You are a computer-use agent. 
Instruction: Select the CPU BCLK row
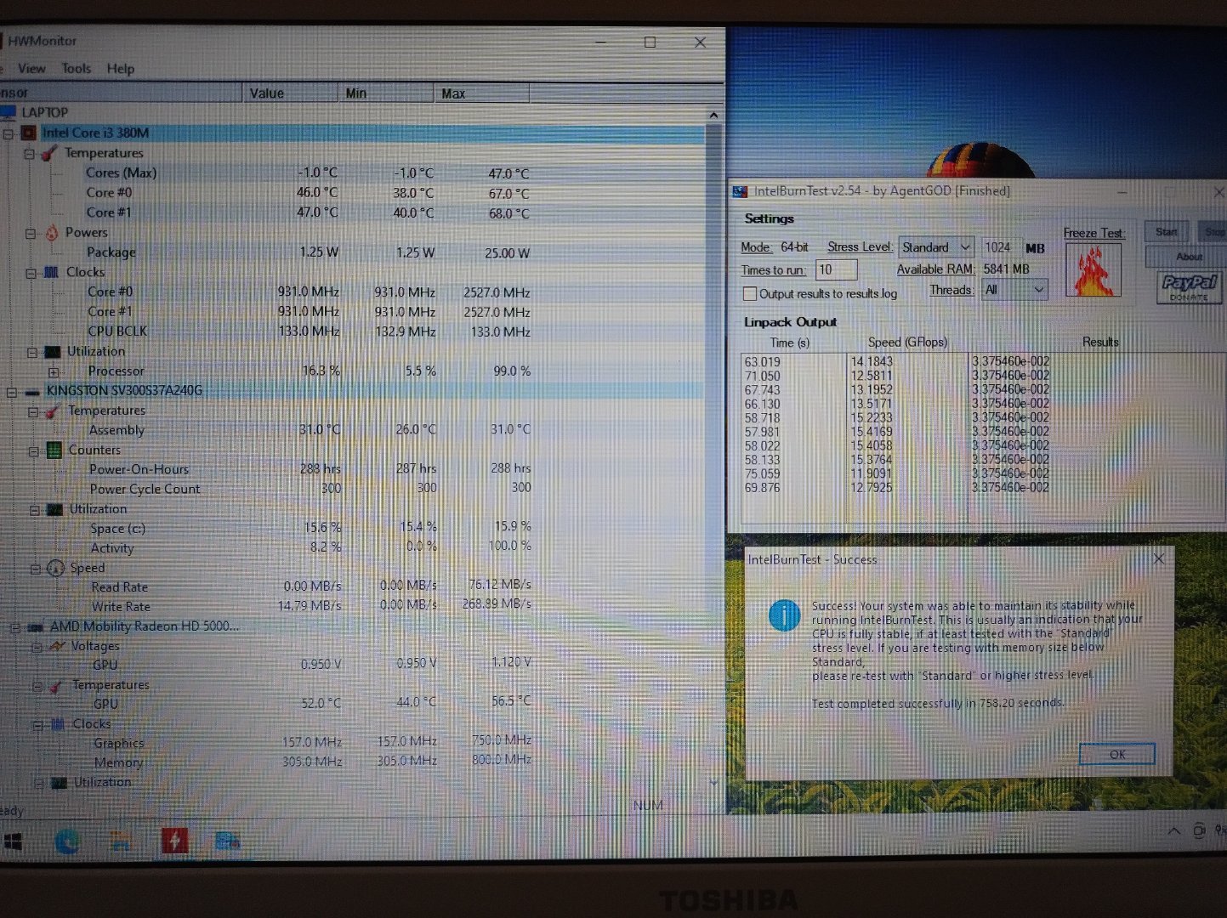tap(353, 331)
